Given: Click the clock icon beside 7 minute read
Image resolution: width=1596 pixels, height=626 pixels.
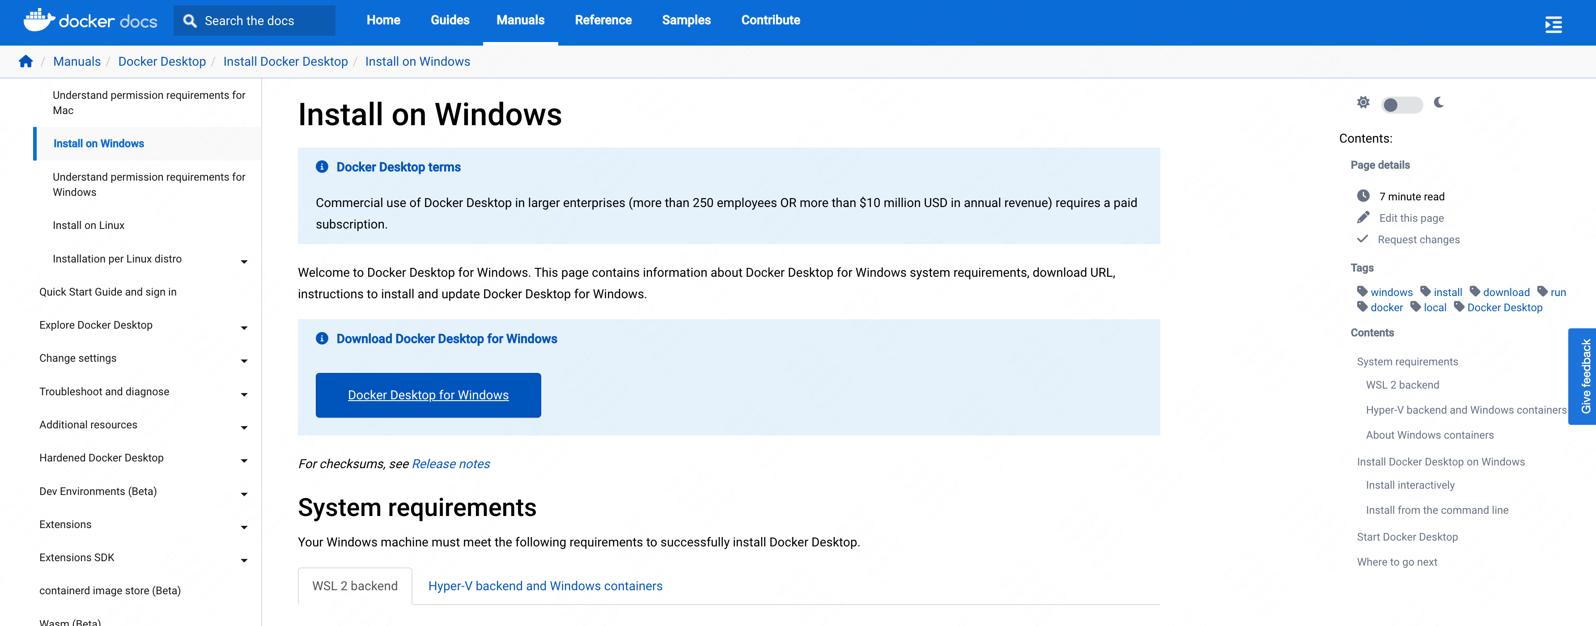Looking at the screenshot, I should click(1363, 196).
